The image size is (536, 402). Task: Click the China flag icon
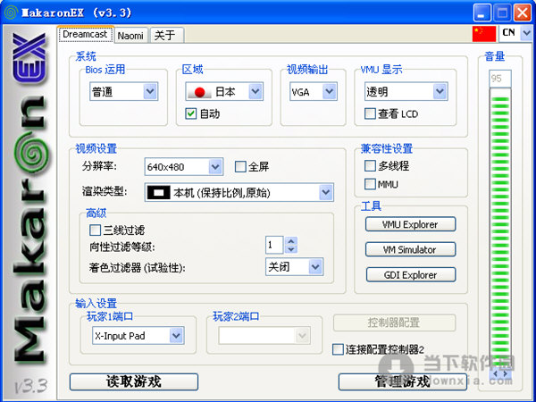tap(483, 34)
